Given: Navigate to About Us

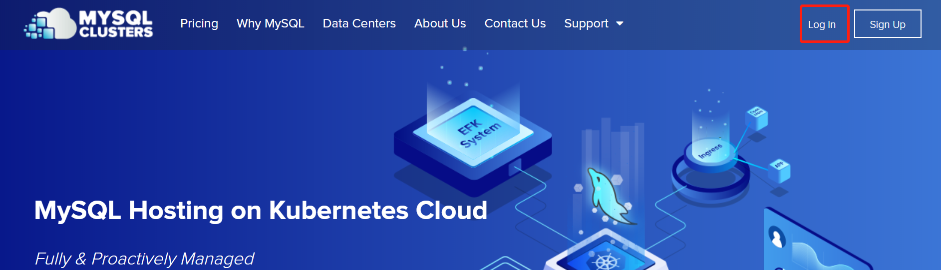Looking at the screenshot, I should coord(440,23).
